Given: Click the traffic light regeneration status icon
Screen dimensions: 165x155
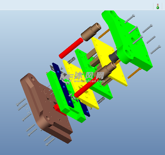Looking at the screenshot, I should pos(158,7).
